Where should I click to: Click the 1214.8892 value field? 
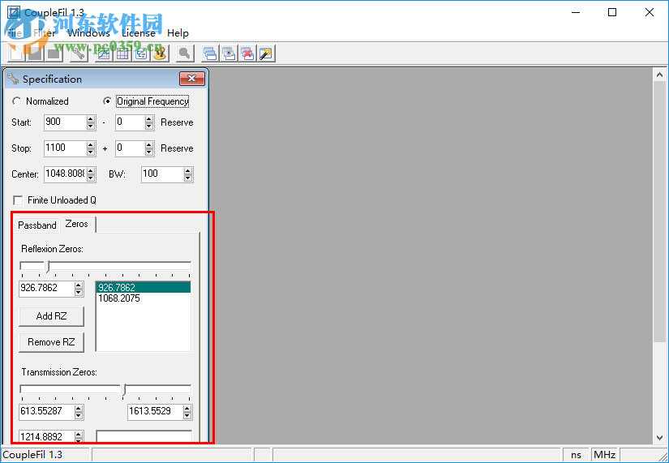(x=47, y=436)
